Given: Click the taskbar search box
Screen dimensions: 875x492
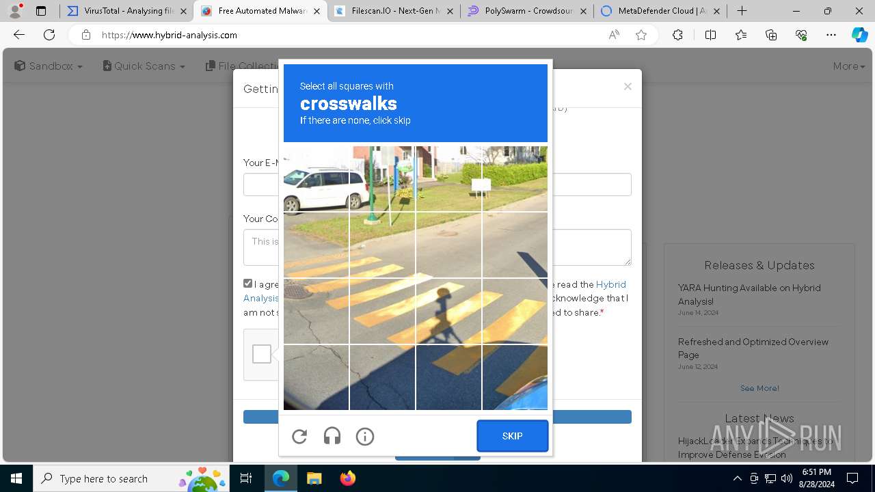Looking at the screenshot, I should [133, 478].
